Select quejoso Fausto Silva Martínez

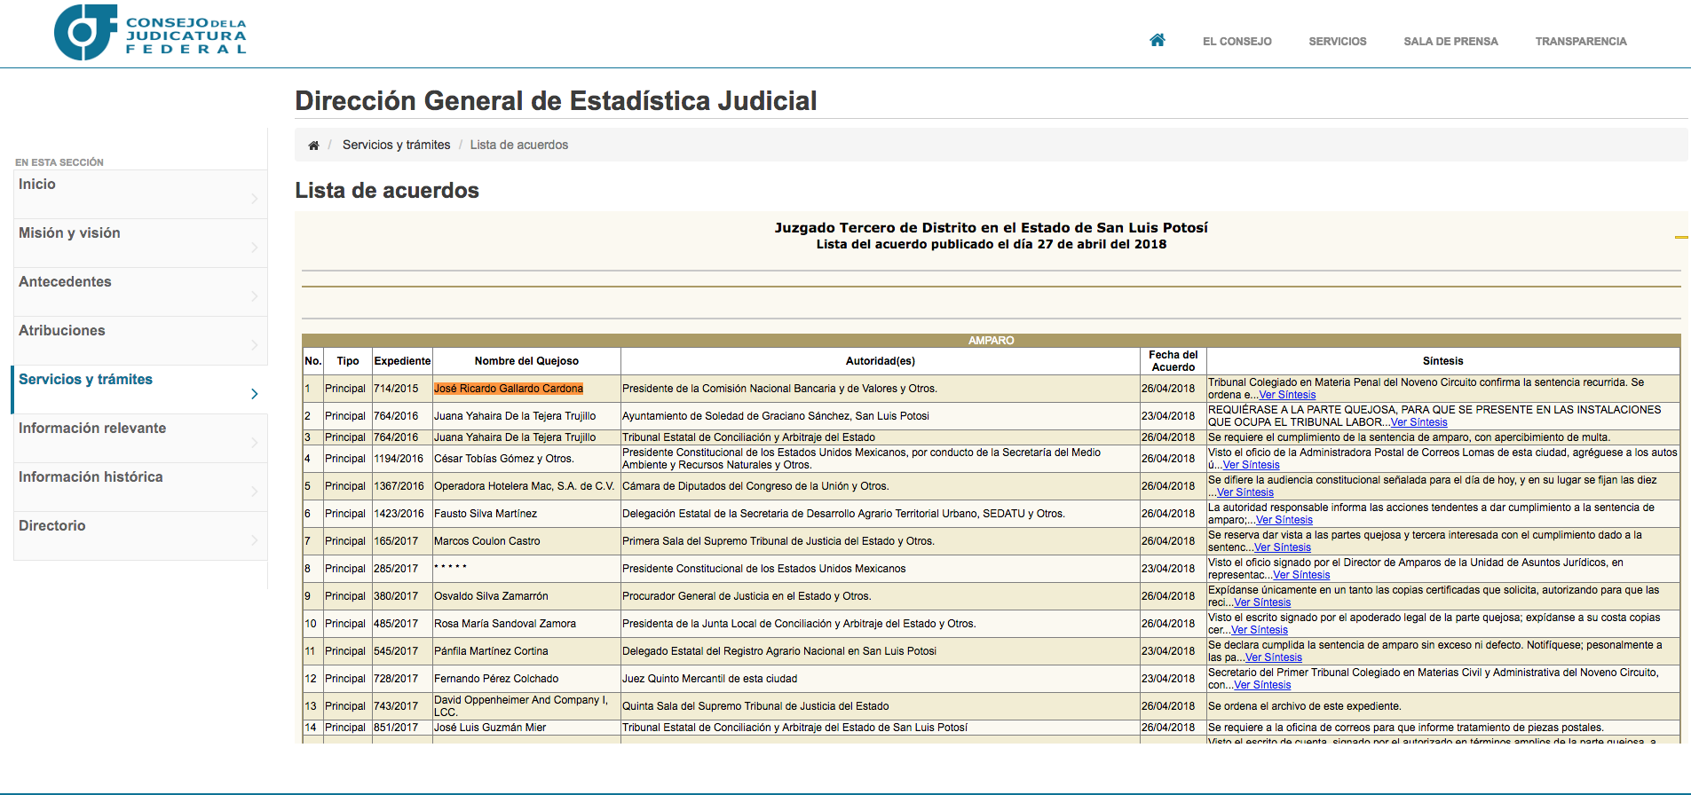click(486, 514)
